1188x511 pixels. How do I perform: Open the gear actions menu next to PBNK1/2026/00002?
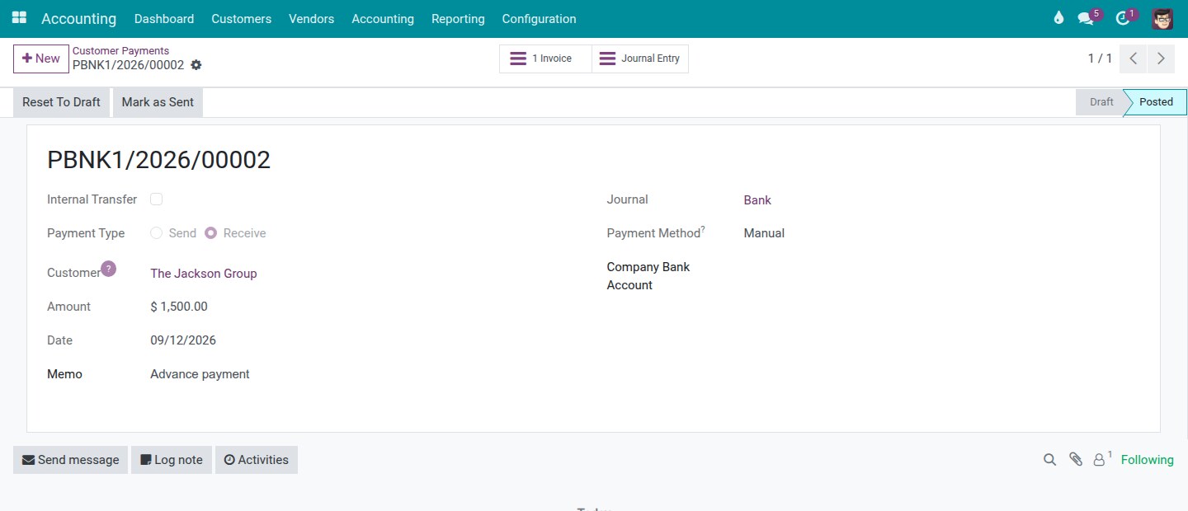click(x=196, y=65)
